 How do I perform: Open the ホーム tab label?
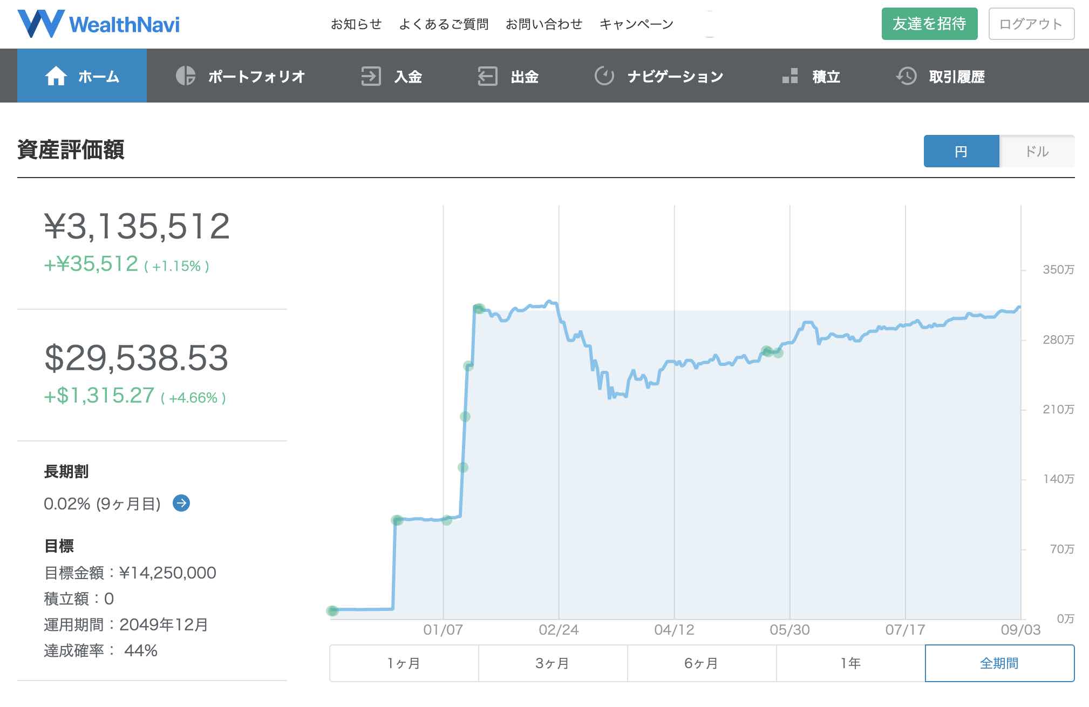(x=99, y=77)
